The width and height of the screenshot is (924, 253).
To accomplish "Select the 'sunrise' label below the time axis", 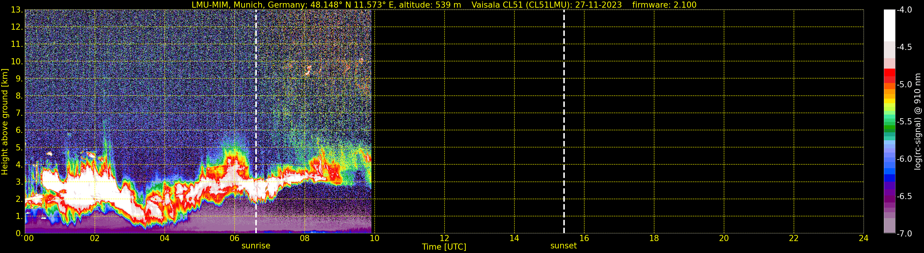I will click(x=256, y=245).
